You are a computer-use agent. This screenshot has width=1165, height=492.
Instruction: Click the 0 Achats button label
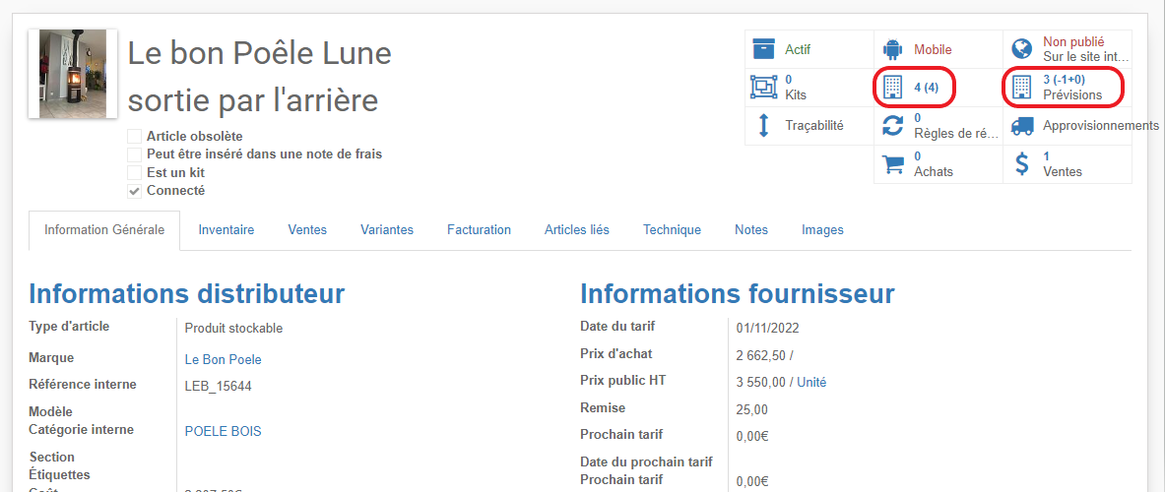coord(934,164)
